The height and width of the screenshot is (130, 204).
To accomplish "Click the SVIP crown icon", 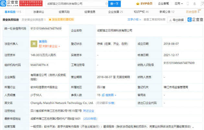I will 138,4.
